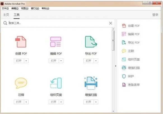The width and height of the screenshot is (163, 114).
Task: Click 准备表单 text label in right sidebar
Action: coord(134,85)
